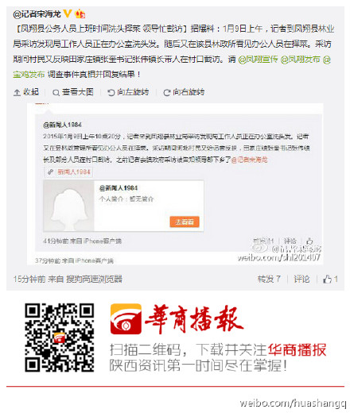Screen dimensions: 350x413
Task: Rotate image right with 向右旋转
Action: point(184,92)
